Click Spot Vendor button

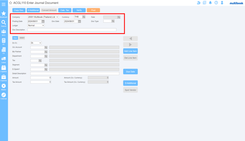130,90
